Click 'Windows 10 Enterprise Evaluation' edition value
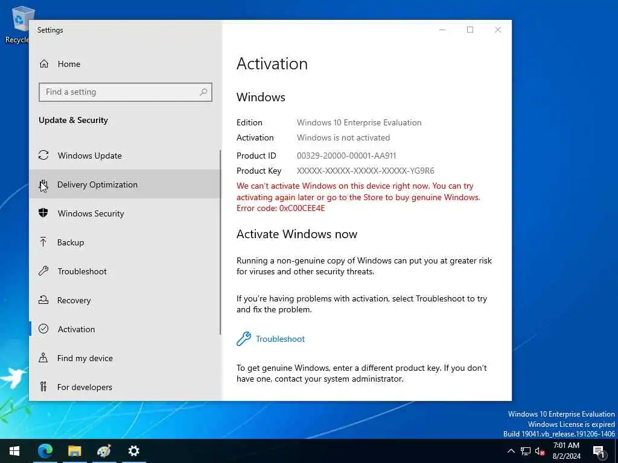Image resolution: width=618 pixels, height=463 pixels. tap(359, 122)
